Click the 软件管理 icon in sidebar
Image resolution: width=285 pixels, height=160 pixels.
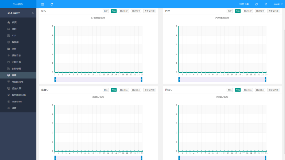[9, 68]
